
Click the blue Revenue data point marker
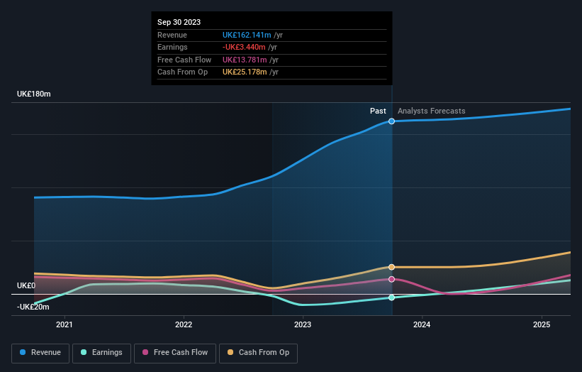click(391, 121)
